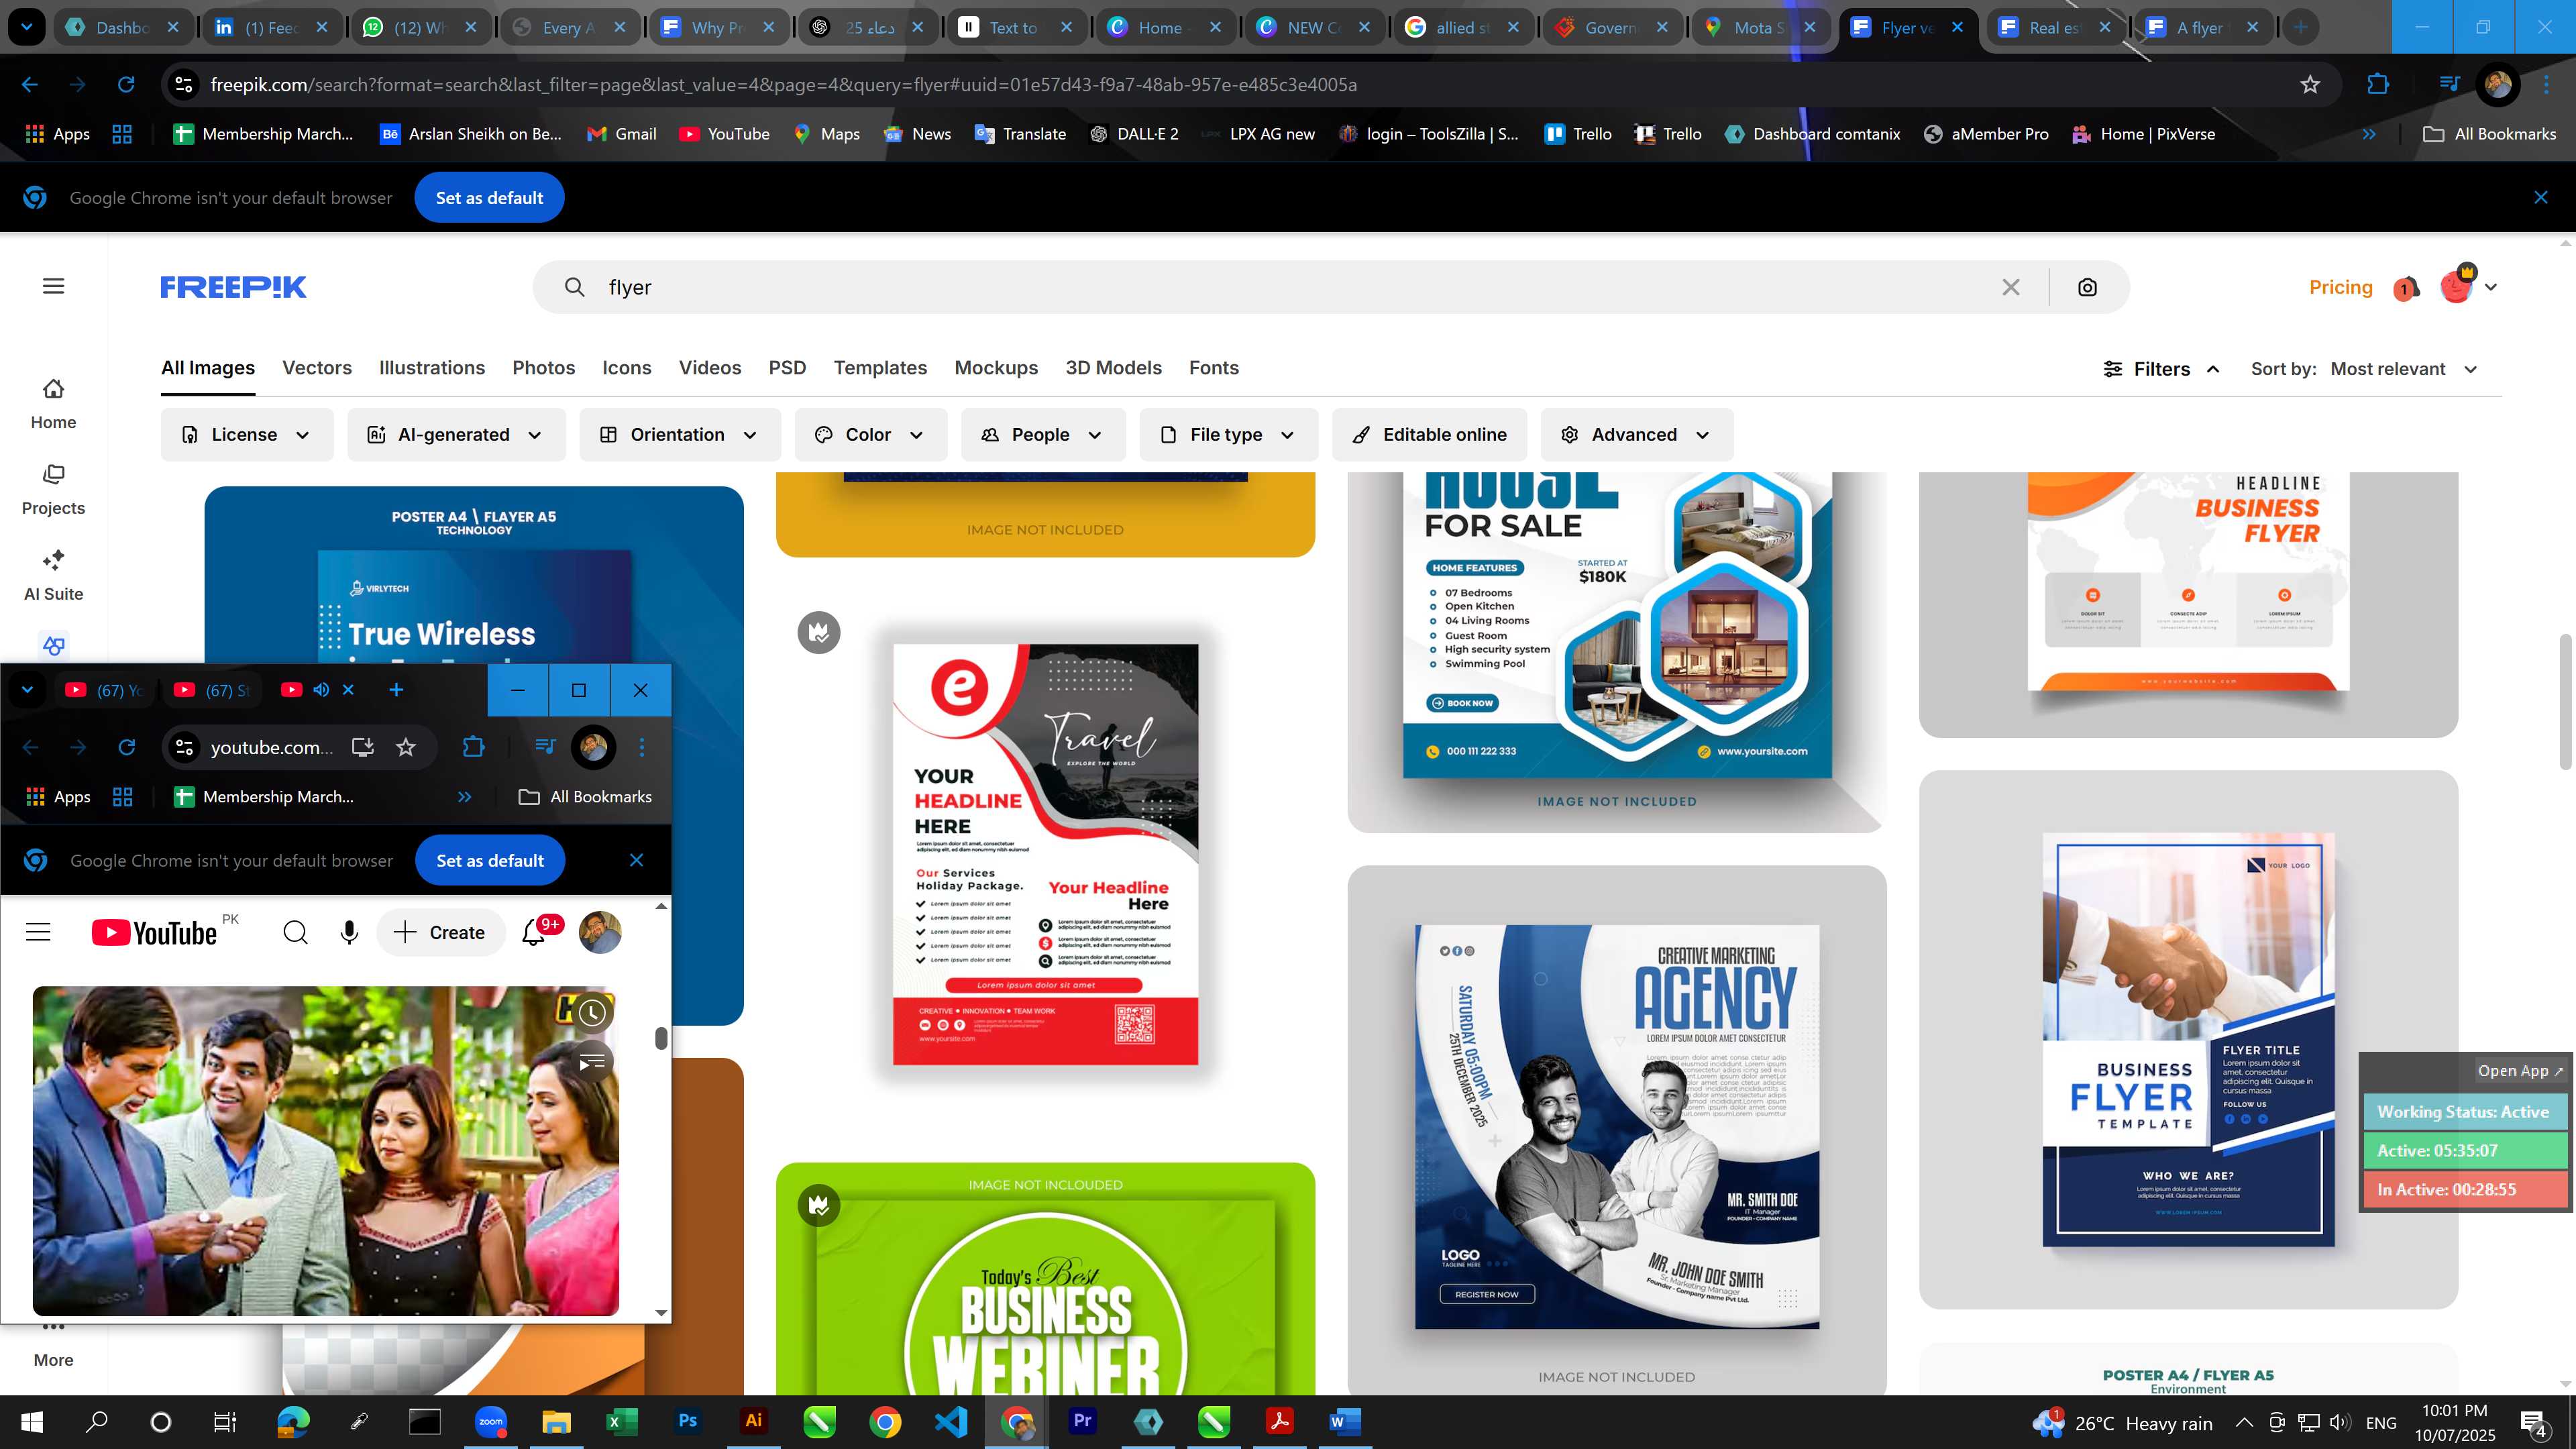The image size is (2576, 1449).
Task: Open the AI Suite sidebar item
Action: [53, 576]
